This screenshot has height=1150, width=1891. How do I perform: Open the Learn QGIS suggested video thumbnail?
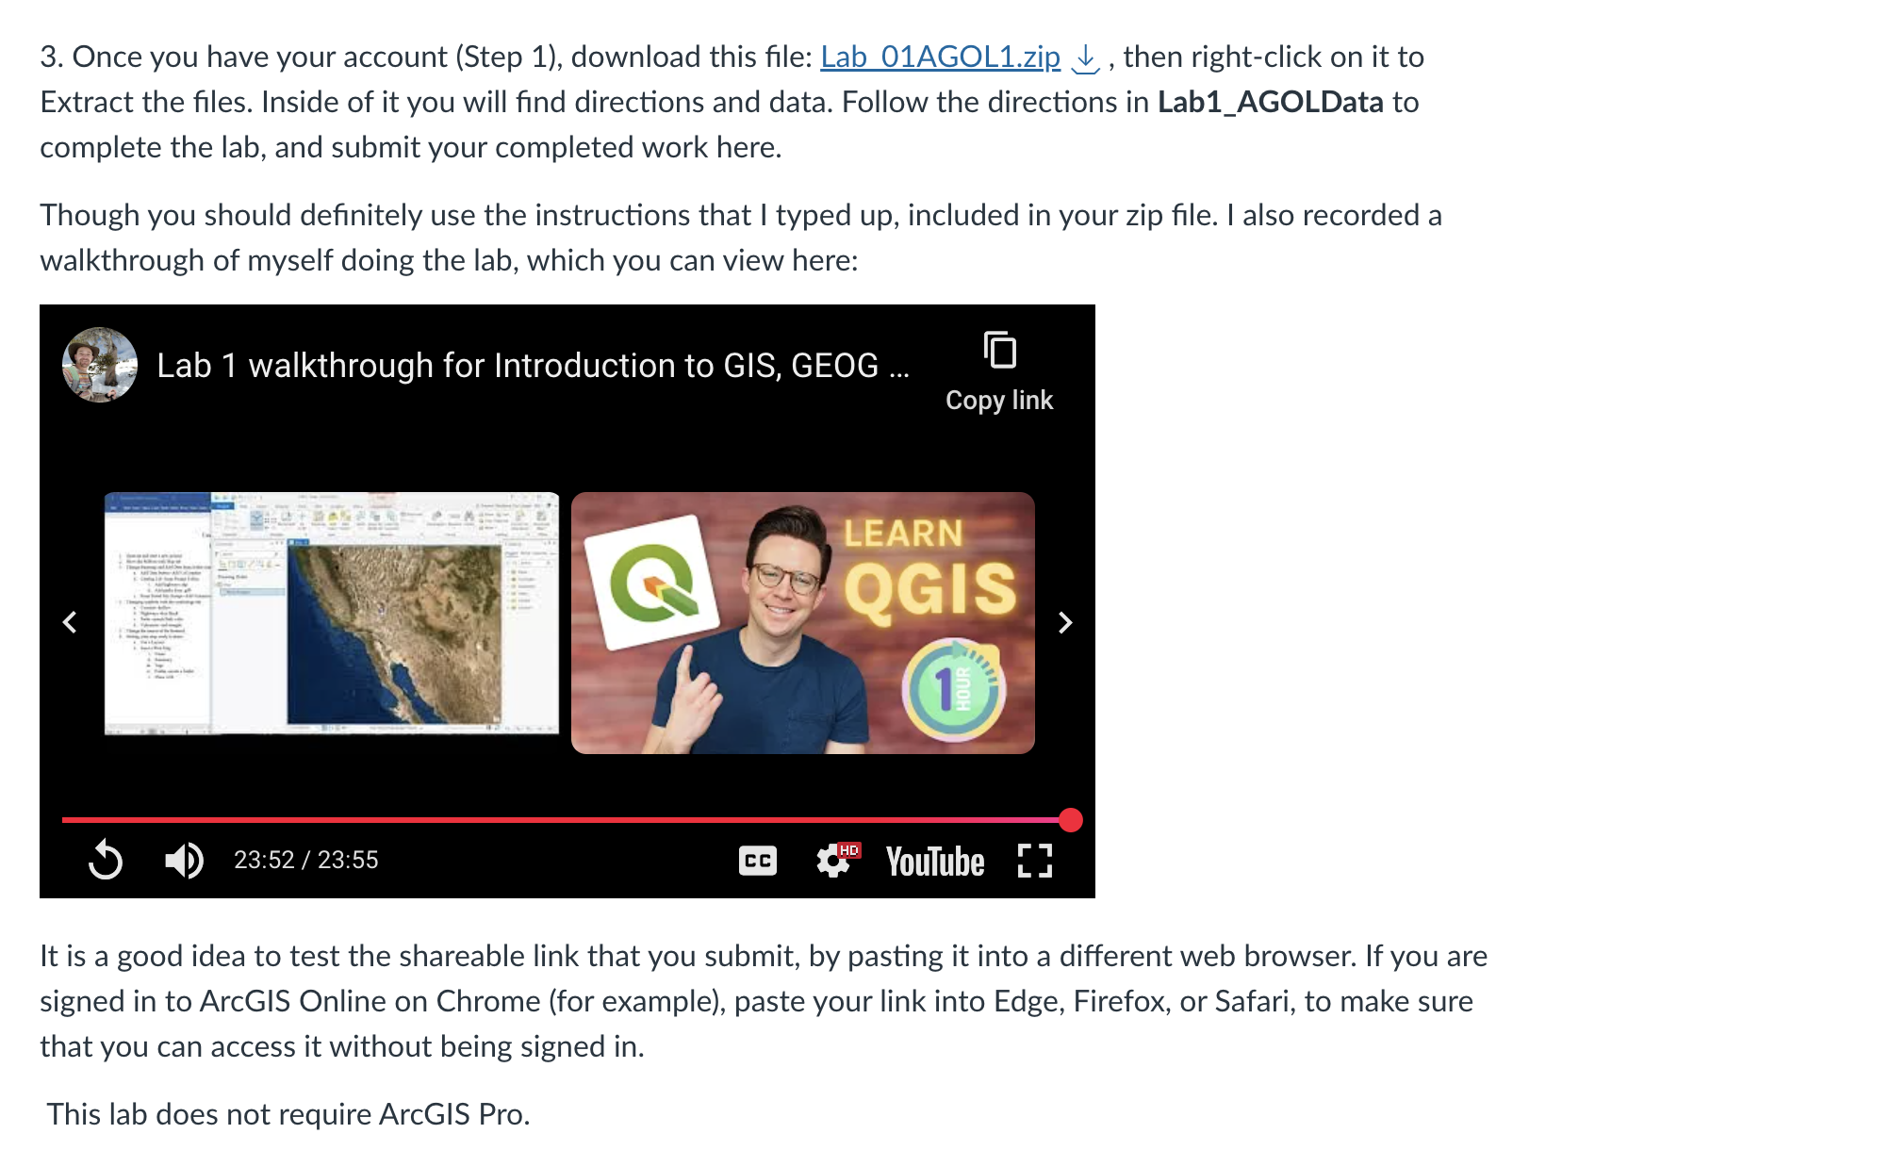pos(803,622)
